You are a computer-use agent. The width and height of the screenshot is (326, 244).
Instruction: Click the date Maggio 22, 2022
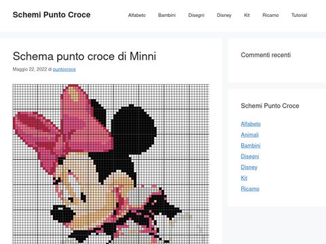tap(30, 69)
